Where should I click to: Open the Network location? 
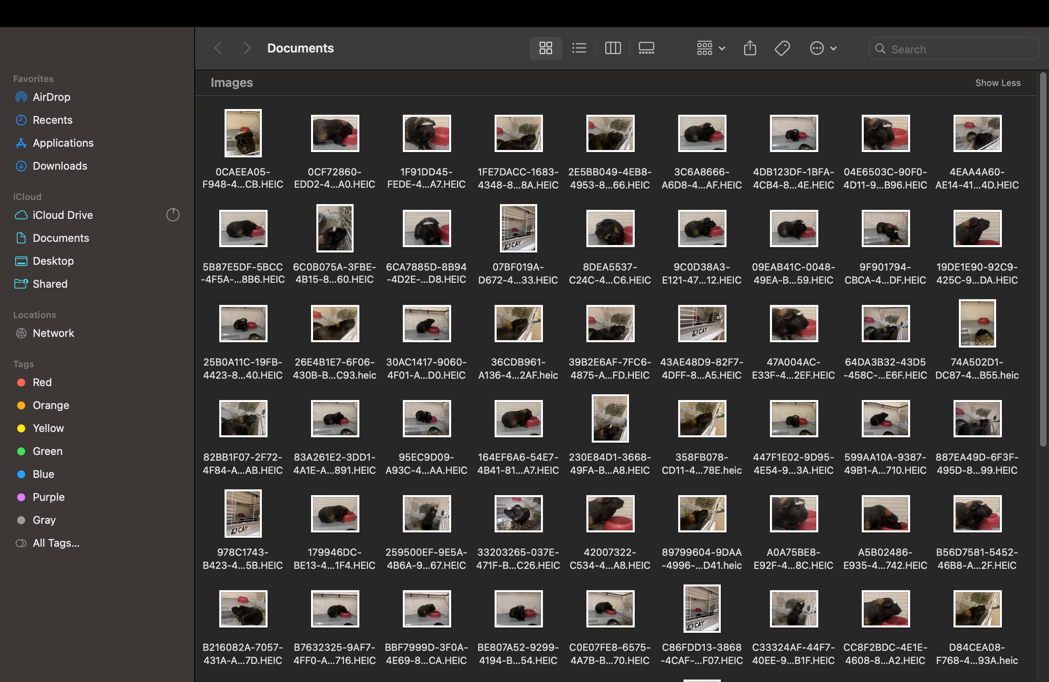(x=53, y=333)
